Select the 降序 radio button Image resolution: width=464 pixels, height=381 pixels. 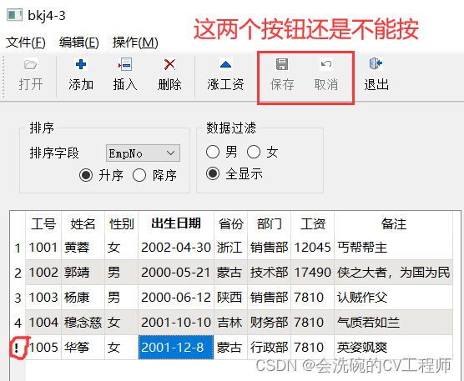tap(139, 175)
